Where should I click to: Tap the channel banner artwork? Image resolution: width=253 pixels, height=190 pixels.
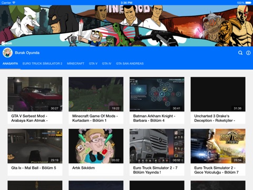(126, 26)
